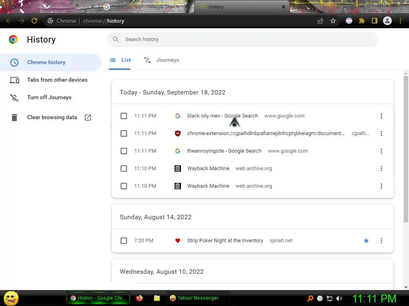Open external link icon for Clear browsing data

88,118
